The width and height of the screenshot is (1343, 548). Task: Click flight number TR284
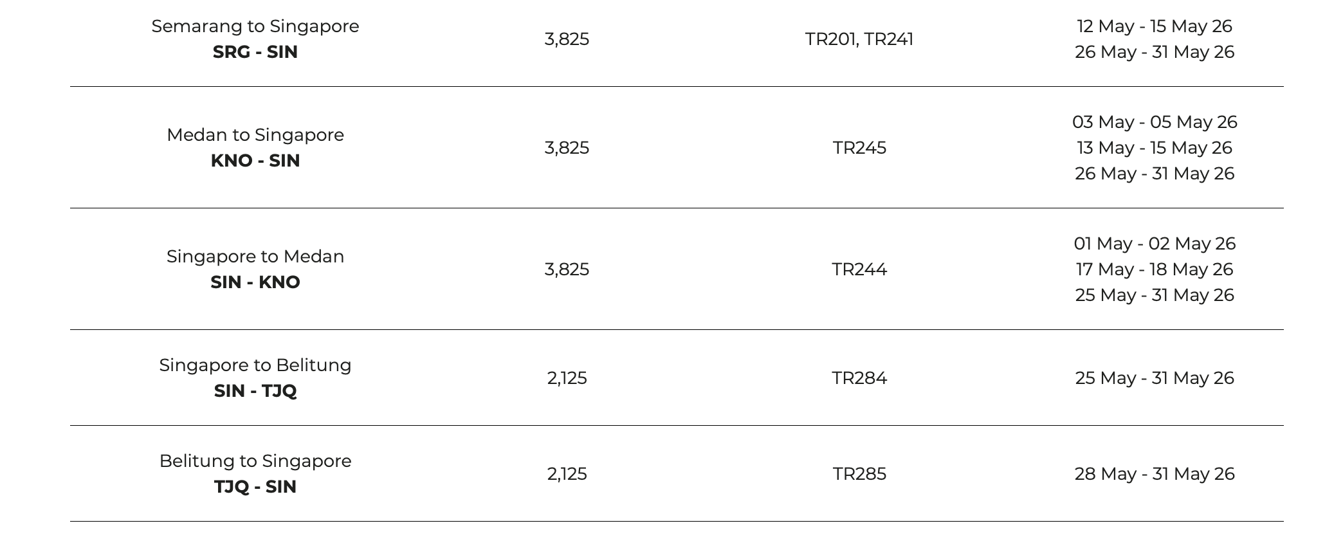click(859, 378)
